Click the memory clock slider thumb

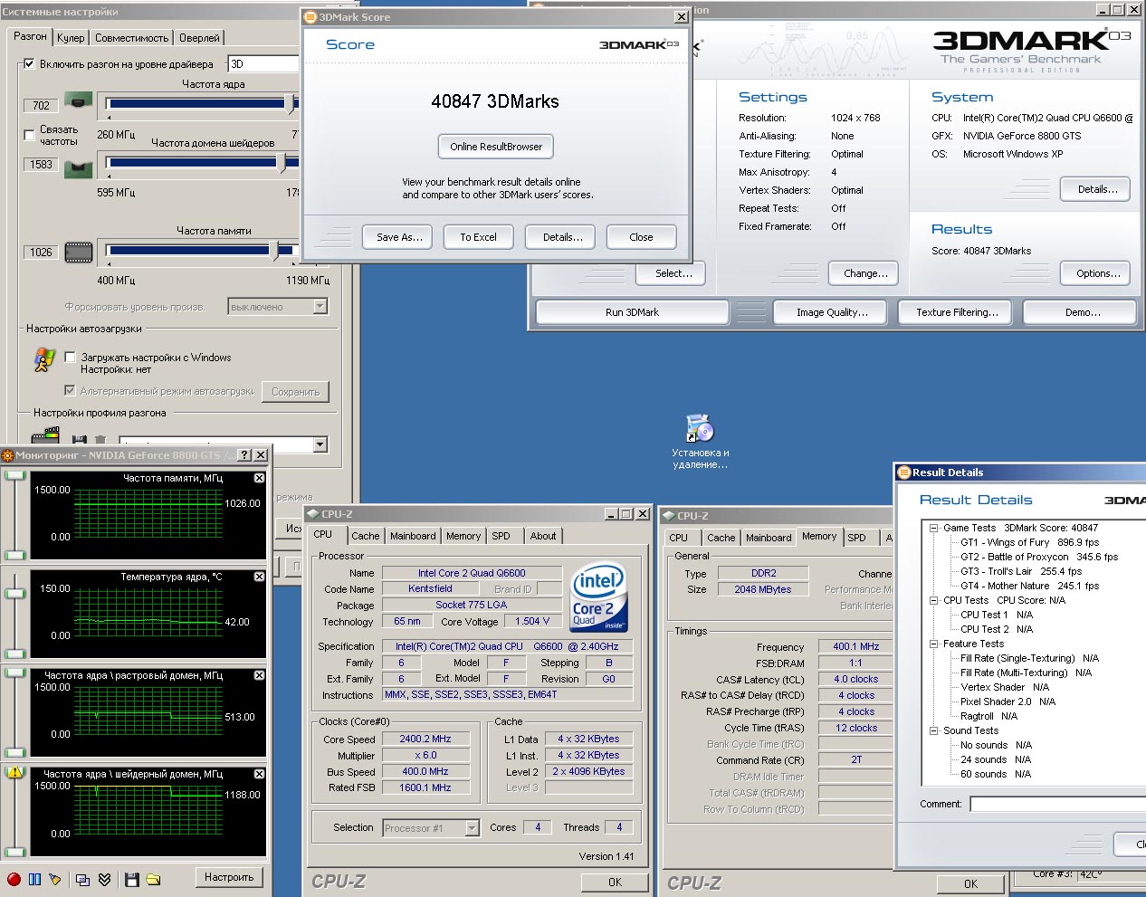pos(274,250)
